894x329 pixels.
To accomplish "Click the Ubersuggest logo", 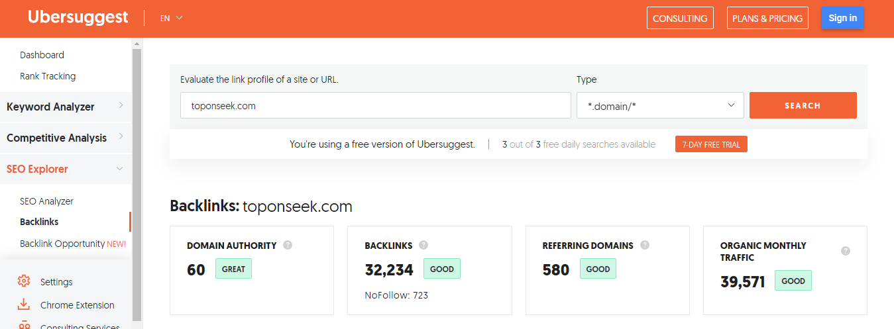I will [x=78, y=18].
